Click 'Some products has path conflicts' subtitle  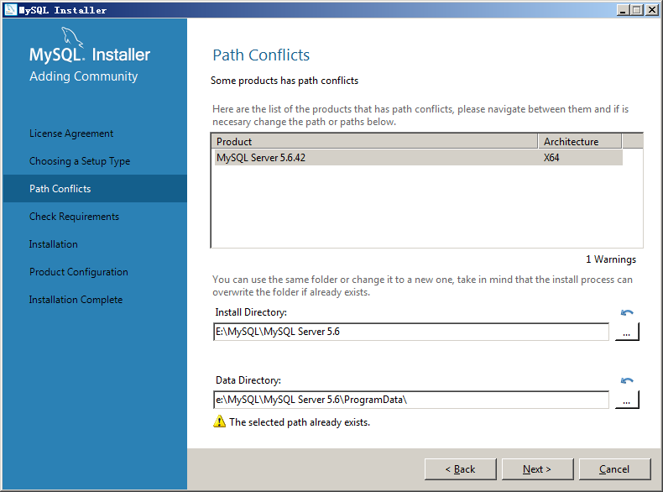tap(285, 81)
